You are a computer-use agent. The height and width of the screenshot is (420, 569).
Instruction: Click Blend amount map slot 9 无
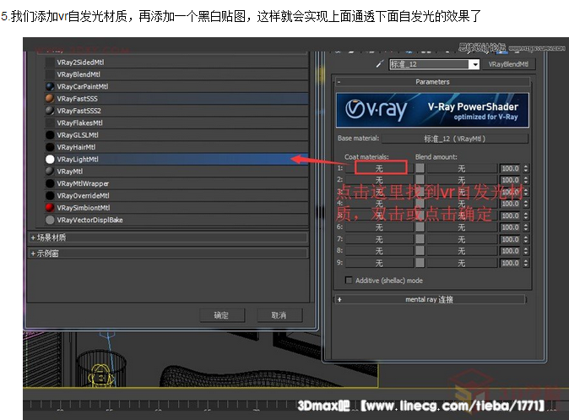pyautogui.click(x=461, y=263)
